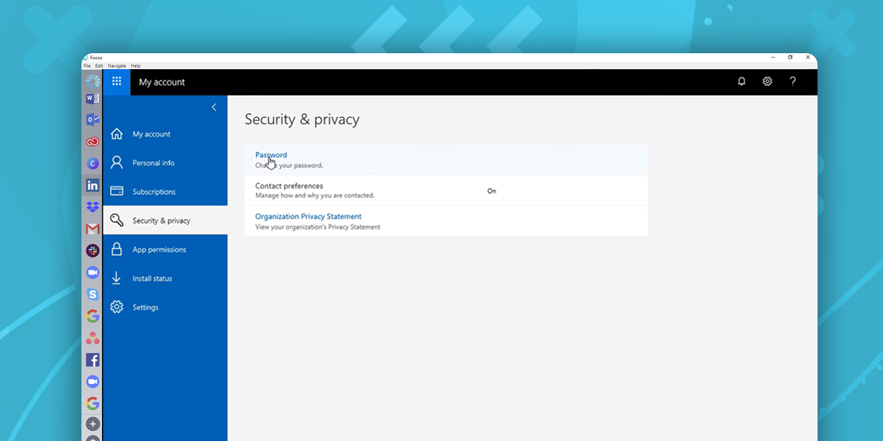This screenshot has height=441, width=883.
Task: Open Adobe Creative Cloud in the dock
Action: click(x=92, y=141)
